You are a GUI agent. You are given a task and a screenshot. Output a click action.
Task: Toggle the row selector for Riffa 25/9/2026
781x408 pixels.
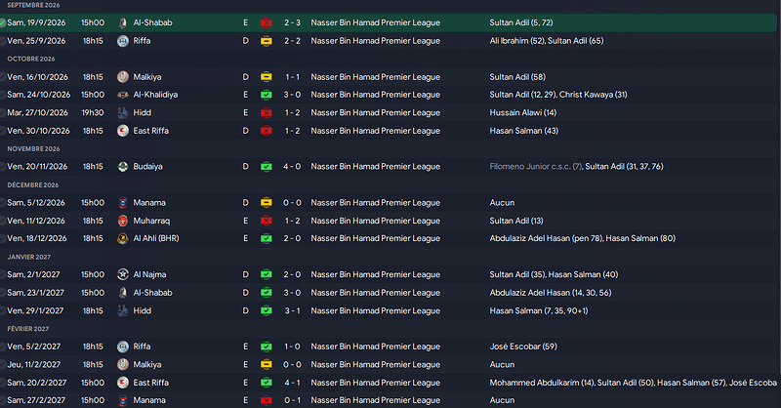(x=3, y=41)
